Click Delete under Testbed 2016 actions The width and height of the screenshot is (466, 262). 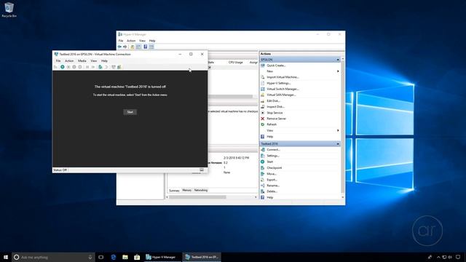coord(272,191)
